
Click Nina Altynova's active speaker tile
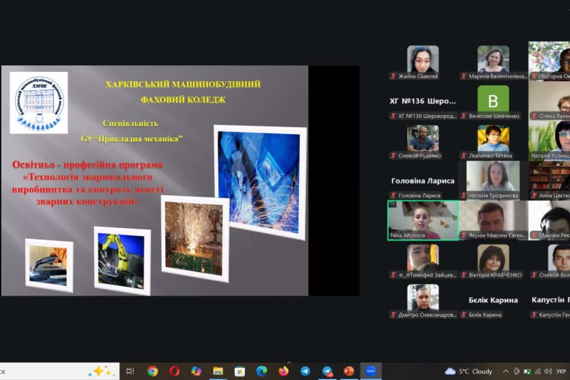pyautogui.click(x=423, y=220)
